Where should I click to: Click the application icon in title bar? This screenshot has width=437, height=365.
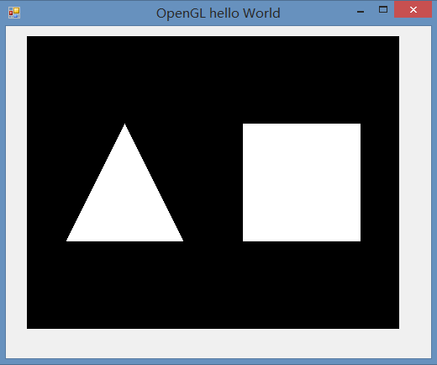pyautogui.click(x=14, y=13)
